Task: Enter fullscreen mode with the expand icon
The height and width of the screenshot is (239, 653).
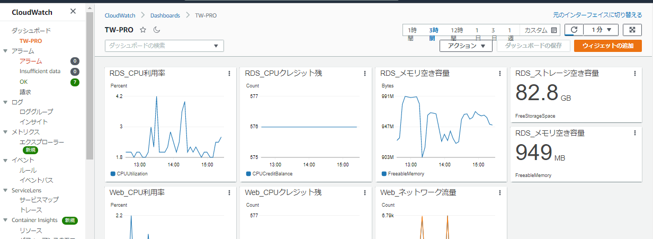Action: [632, 30]
